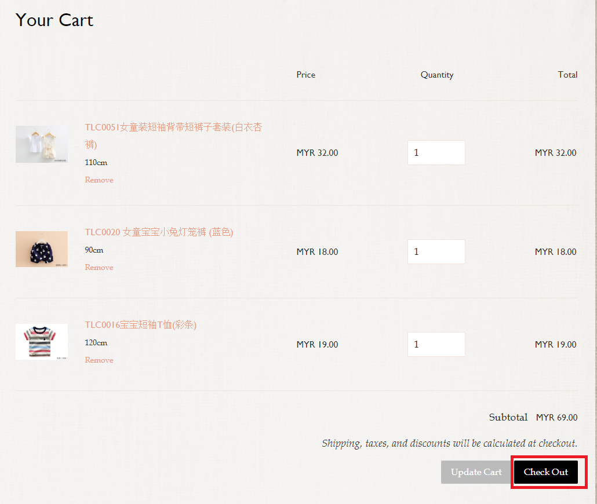Select the MYR 18.00 value in the Total column
The height and width of the screenshot is (504, 597).
(555, 251)
